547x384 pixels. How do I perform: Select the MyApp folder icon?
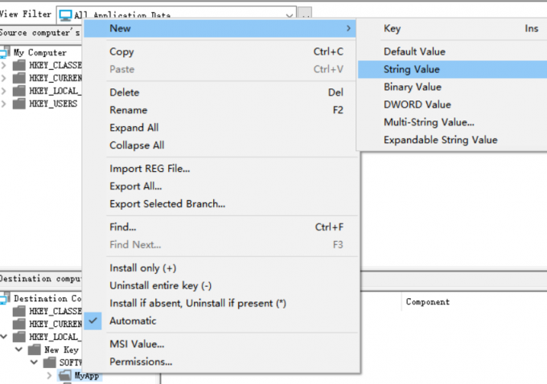(66, 375)
